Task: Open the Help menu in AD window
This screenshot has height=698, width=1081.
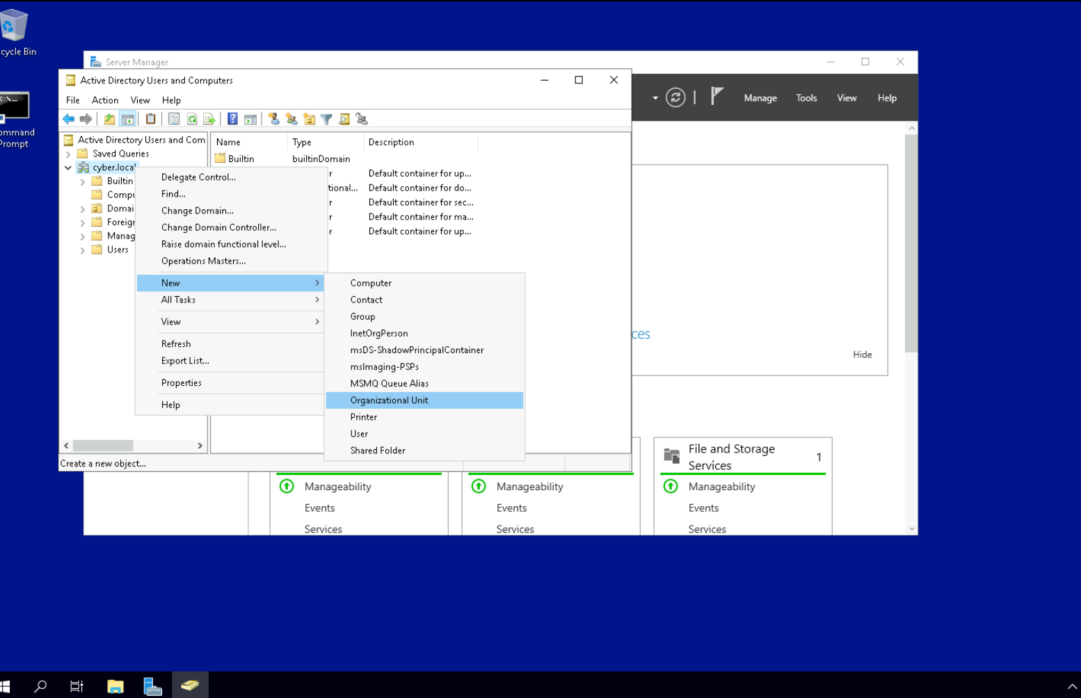Action: point(171,100)
